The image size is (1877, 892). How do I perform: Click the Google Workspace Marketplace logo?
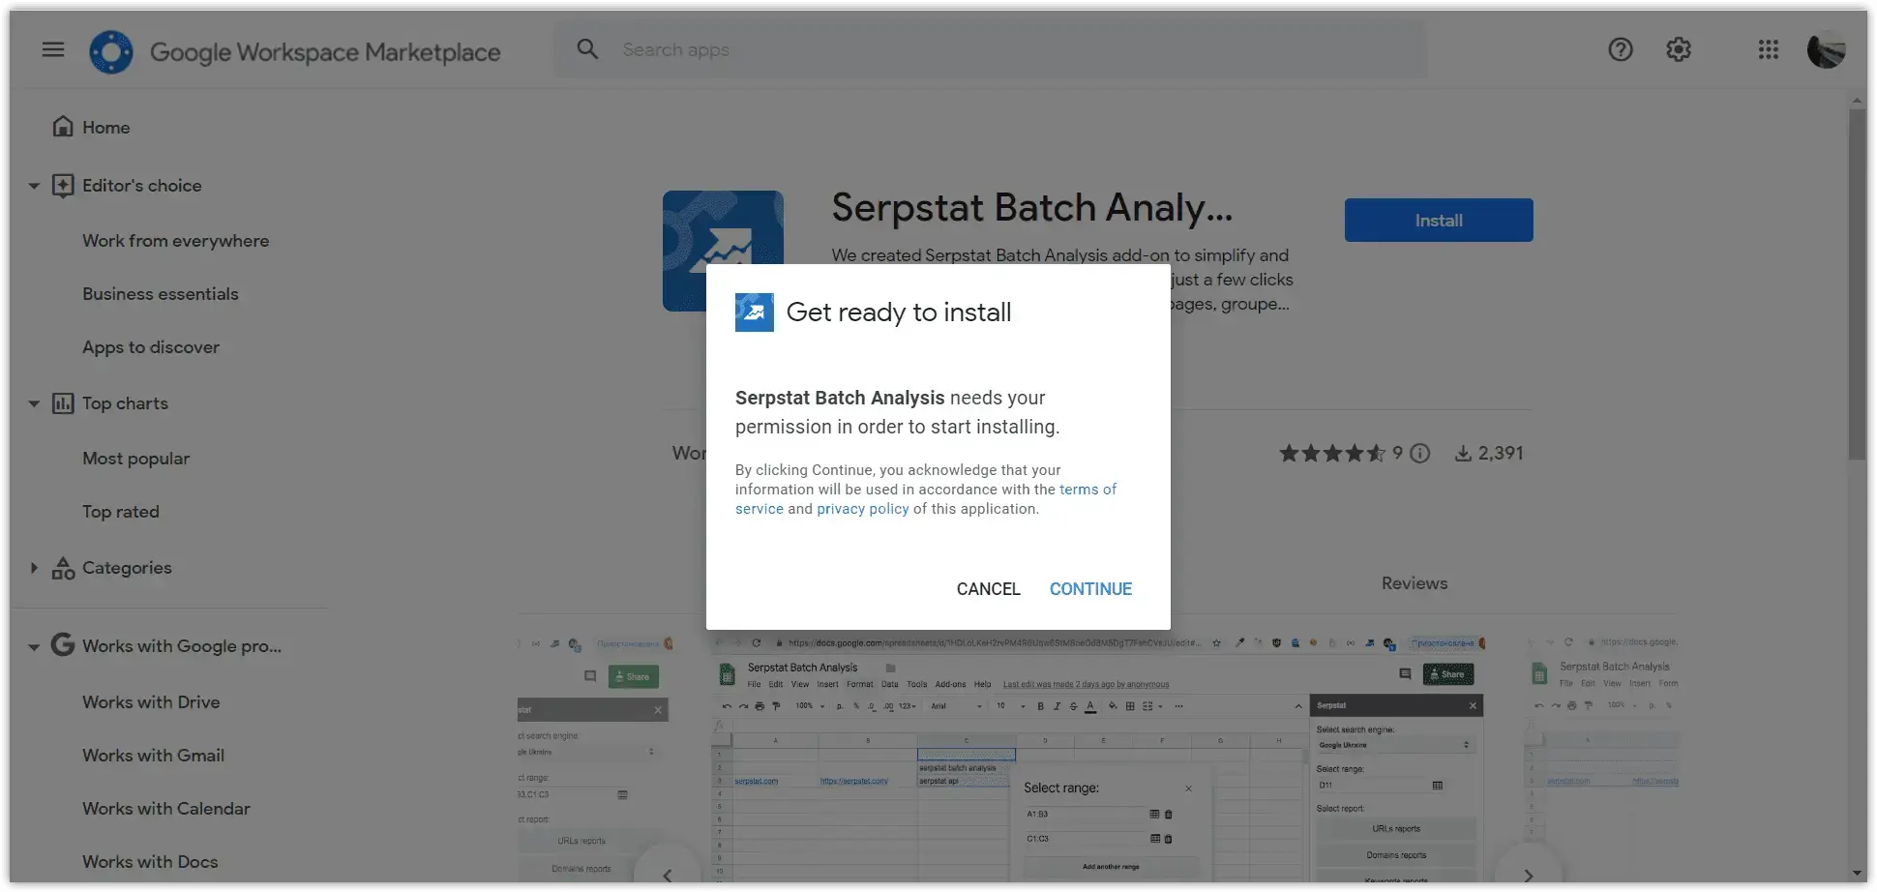click(111, 51)
